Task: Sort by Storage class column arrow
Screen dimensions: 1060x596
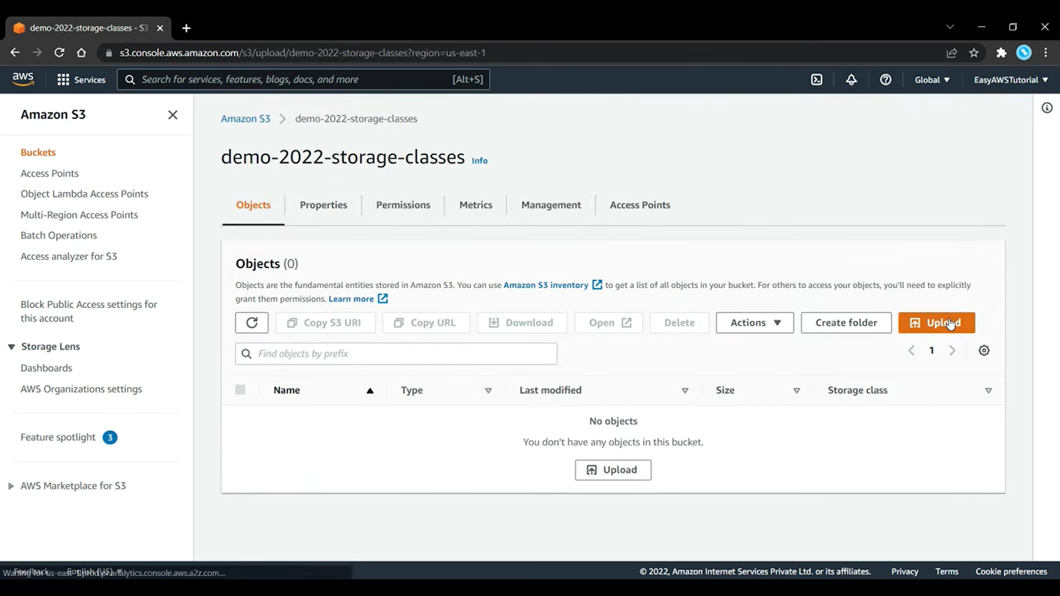Action: tap(988, 391)
